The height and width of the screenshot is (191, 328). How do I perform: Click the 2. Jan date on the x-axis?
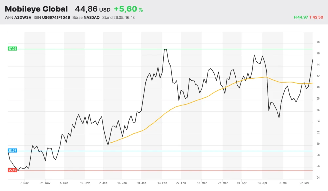pyautogui.click(x=104, y=183)
